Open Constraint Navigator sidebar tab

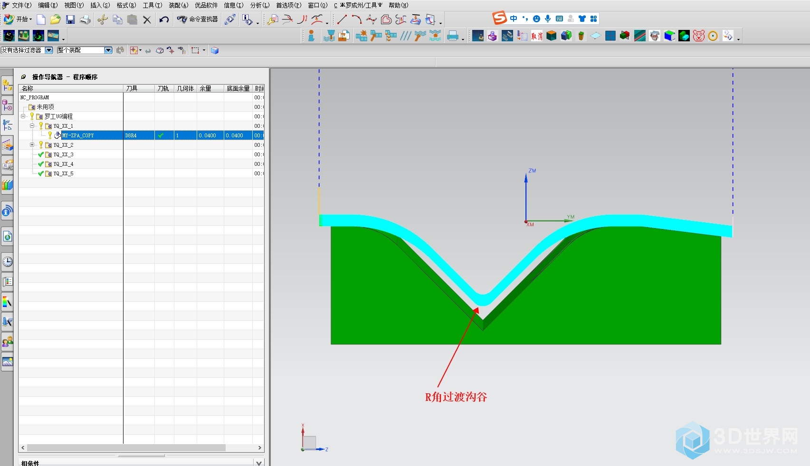tap(7, 105)
